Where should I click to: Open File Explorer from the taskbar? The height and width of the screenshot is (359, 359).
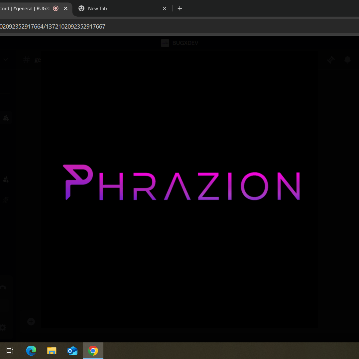pos(52,351)
